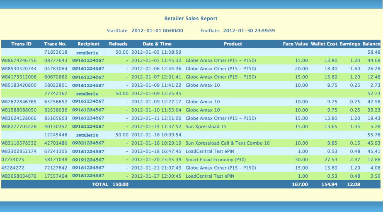Click the Product column header
This screenshot has height=212, width=383.
[x=233, y=44]
